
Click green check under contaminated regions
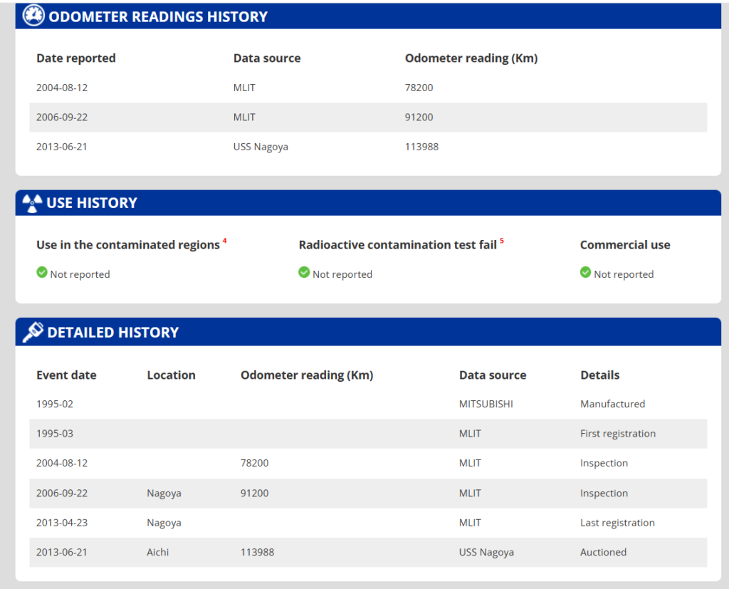pyautogui.click(x=42, y=273)
